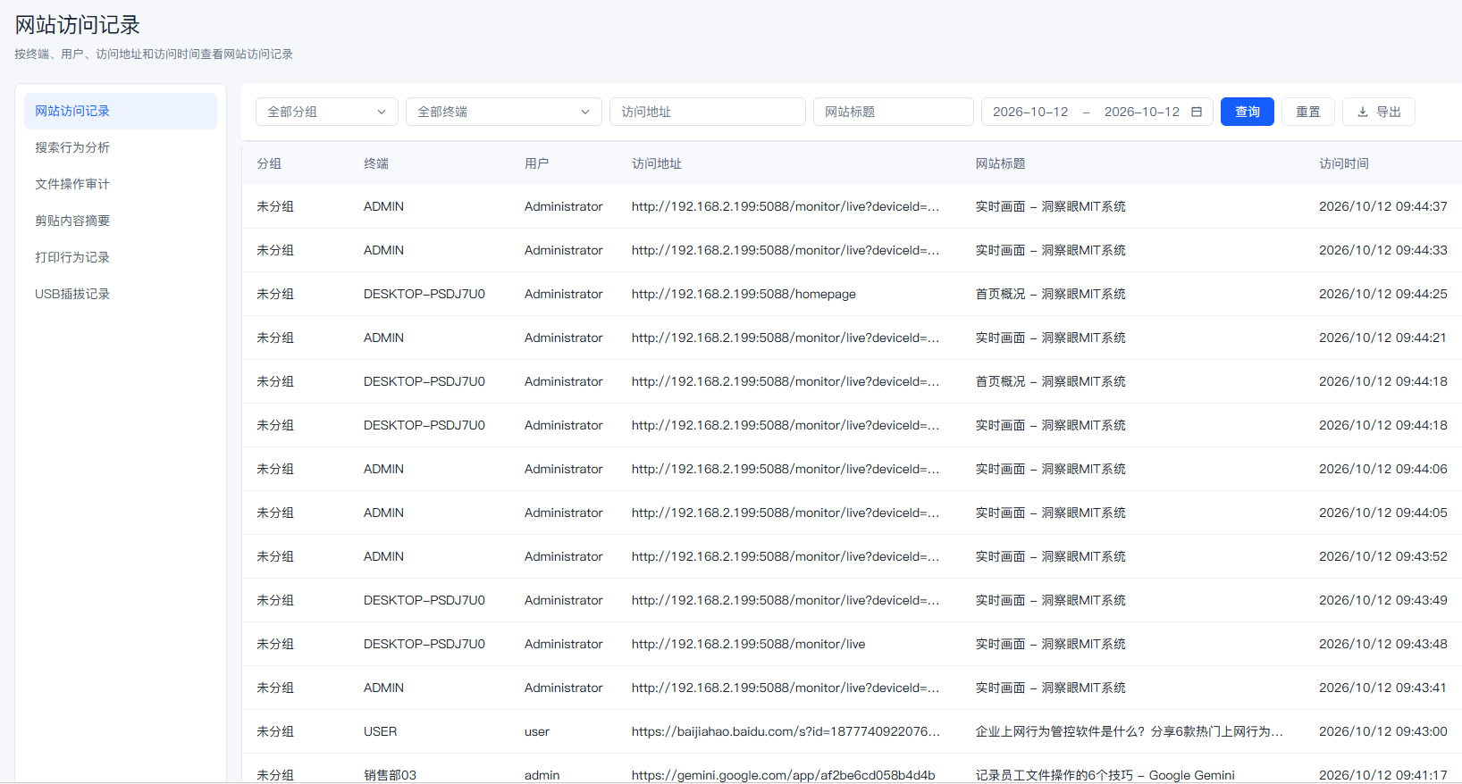Click the lowercase admin user cell
The image size is (1462, 784).
(542, 775)
